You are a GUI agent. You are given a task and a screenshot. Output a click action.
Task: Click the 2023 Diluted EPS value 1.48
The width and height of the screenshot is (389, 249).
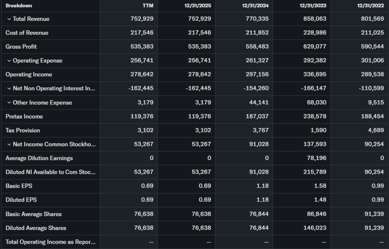[319, 200]
